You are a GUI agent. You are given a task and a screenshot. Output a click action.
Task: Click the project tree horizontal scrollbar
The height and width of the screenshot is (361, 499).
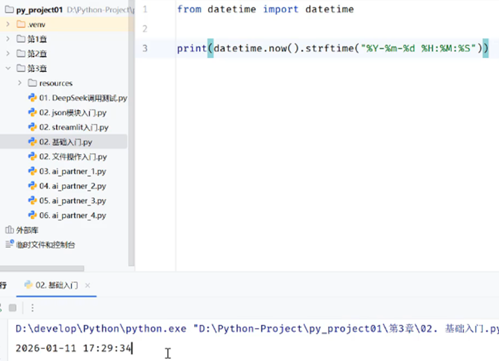pyautogui.click(x=42, y=268)
